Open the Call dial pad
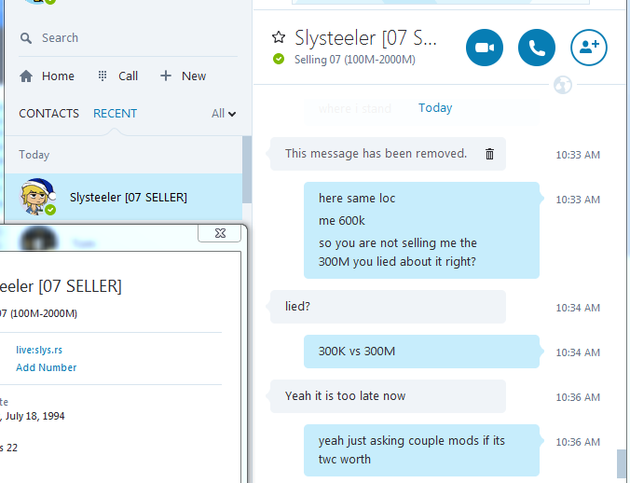This screenshot has width=630, height=483. [118, 76]
